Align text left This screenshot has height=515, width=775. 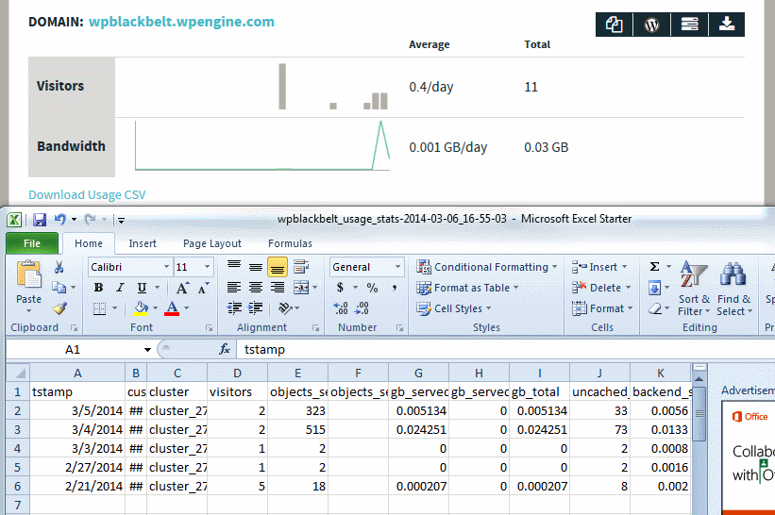point(234,288)
